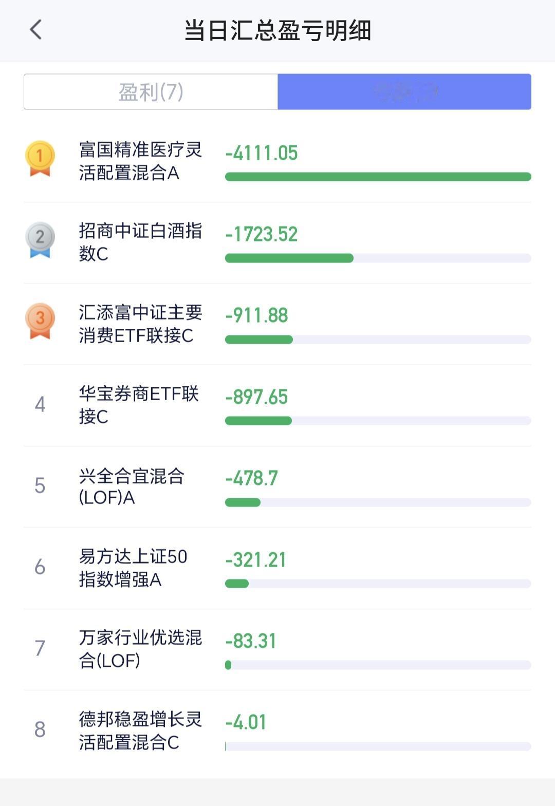
Task: Click the rank number 8 label
Action: click(40, 729)
